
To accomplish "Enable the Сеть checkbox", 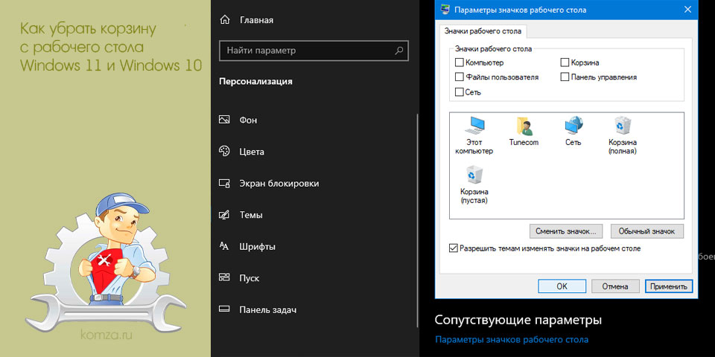I will [x=460, y=92].
